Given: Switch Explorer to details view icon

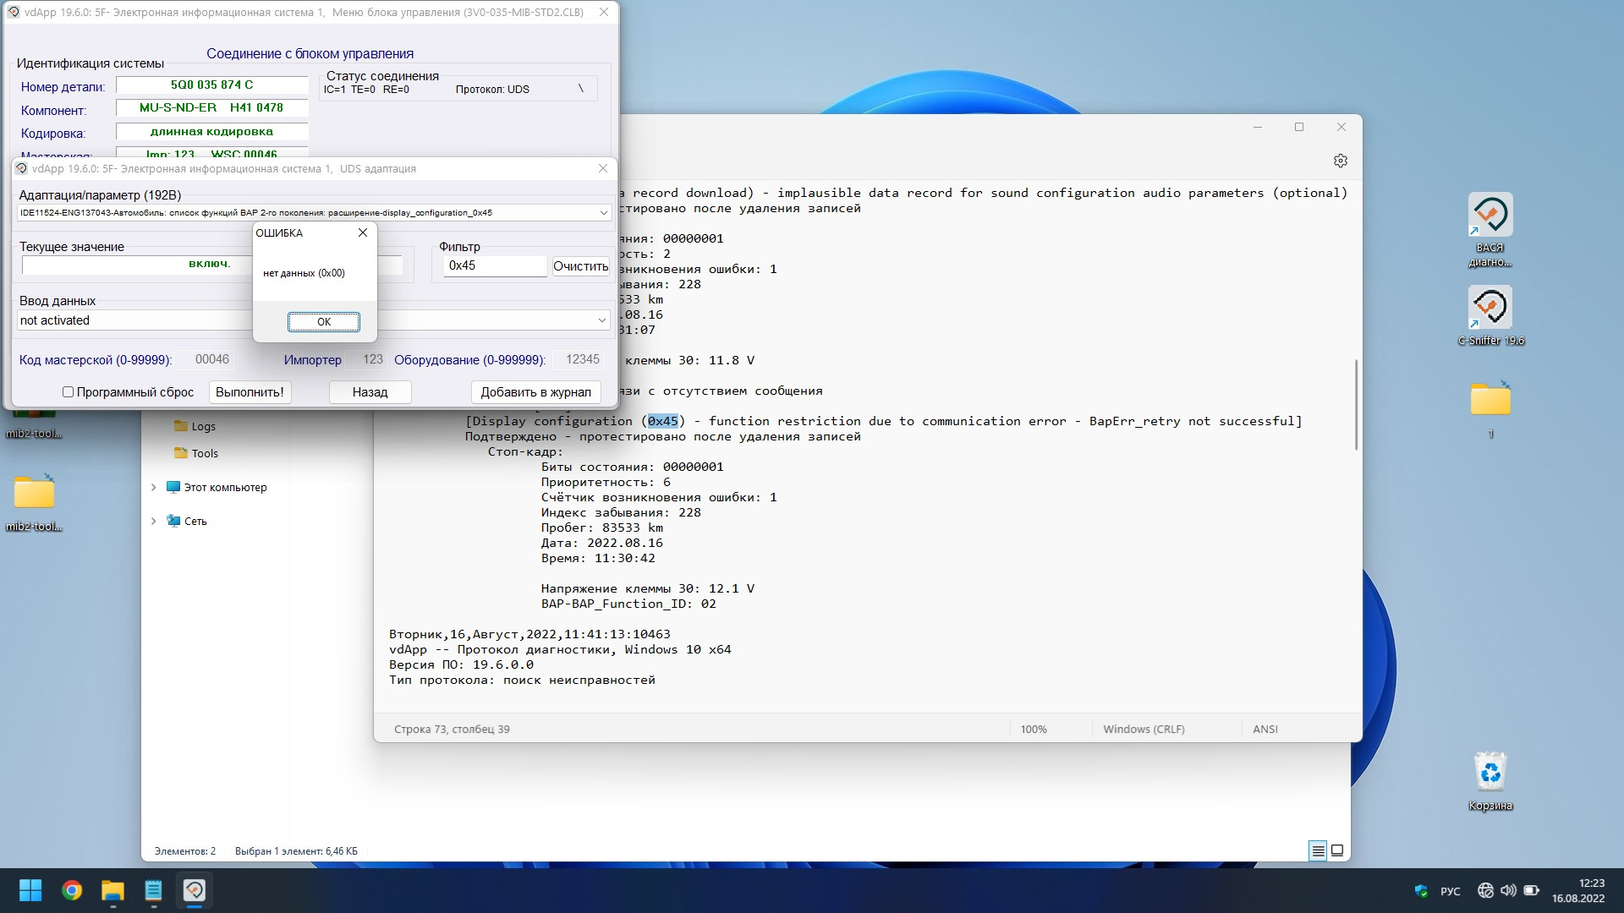Looking at the screenshot, I should click(1318, 850).
